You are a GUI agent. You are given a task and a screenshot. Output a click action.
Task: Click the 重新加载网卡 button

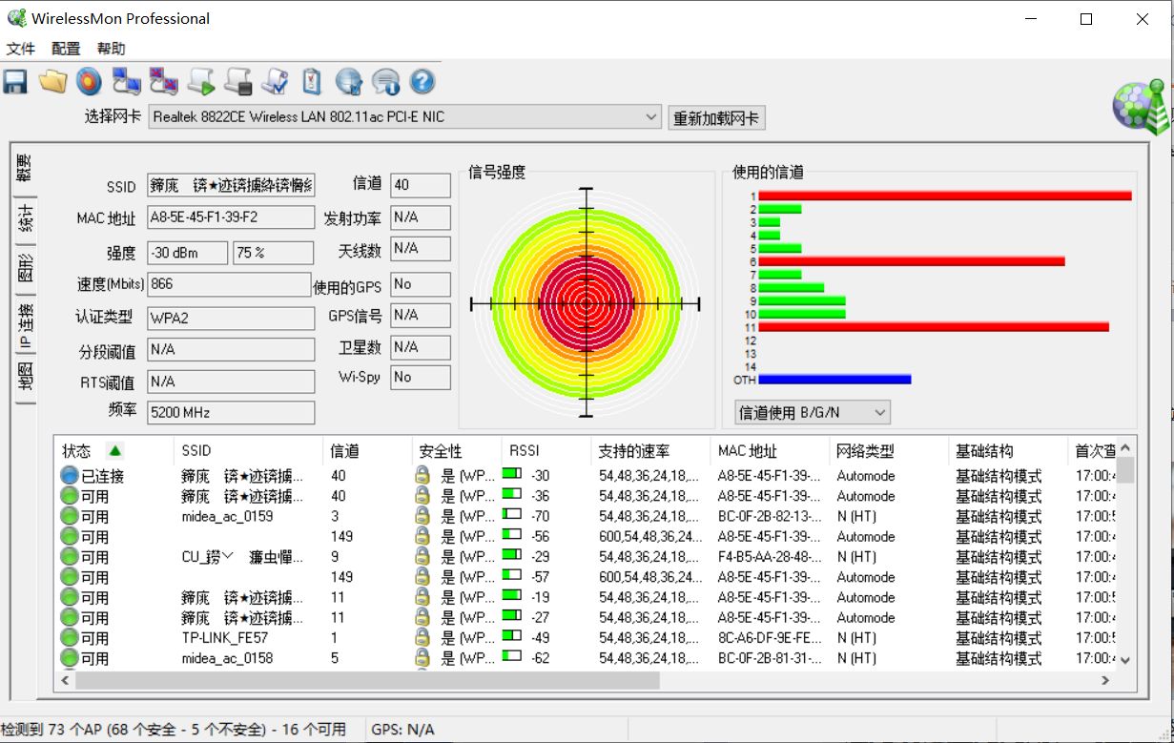tap(716, 118)
